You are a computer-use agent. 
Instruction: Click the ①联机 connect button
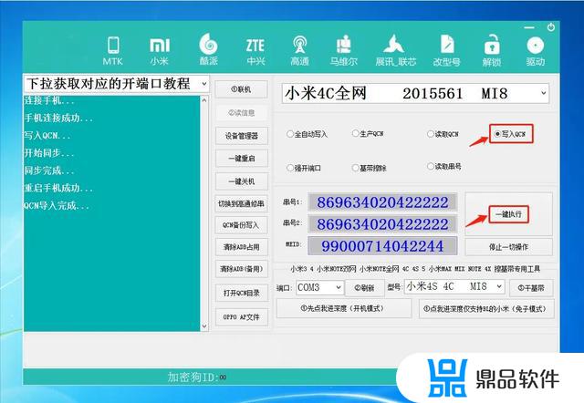click(x=241, y=89)
